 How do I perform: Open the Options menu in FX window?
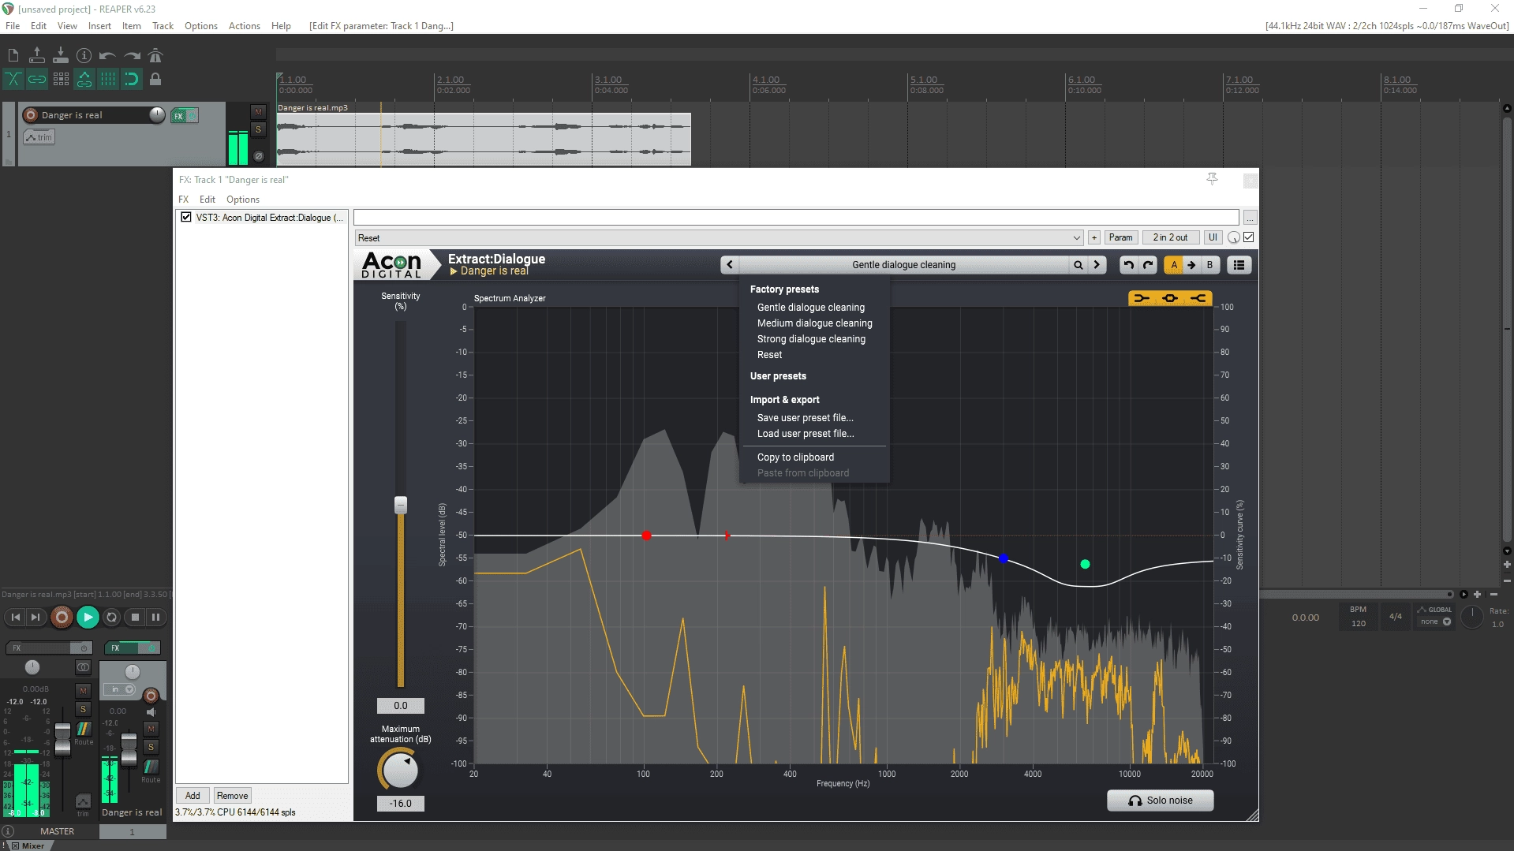(x=243, y=200)
